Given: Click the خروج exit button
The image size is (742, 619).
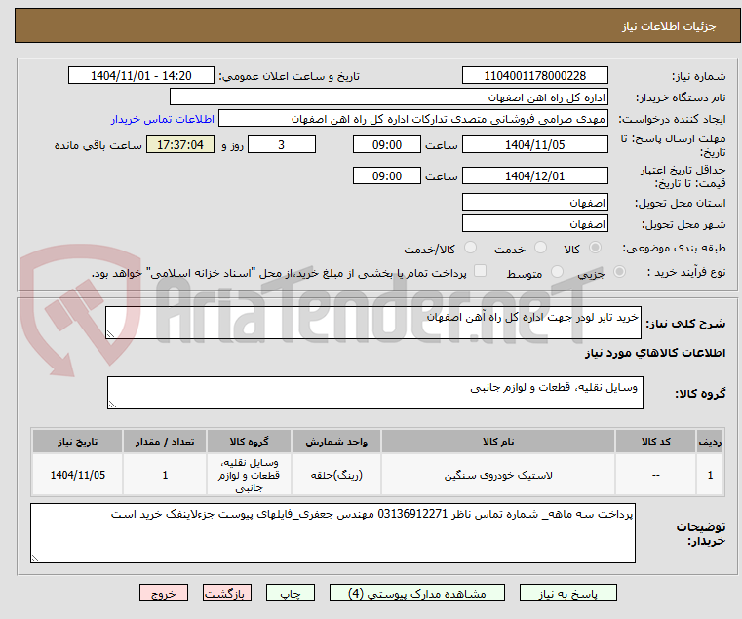Looking at the screenshot, I should click(x=163, y=593).
